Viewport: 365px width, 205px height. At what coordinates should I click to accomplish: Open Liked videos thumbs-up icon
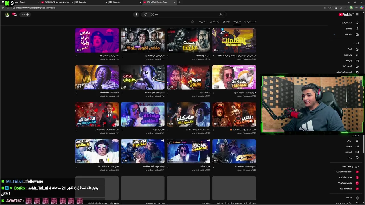[357, 72]
